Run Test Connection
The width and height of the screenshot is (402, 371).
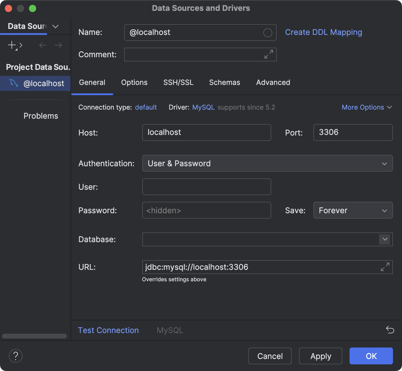108,330
